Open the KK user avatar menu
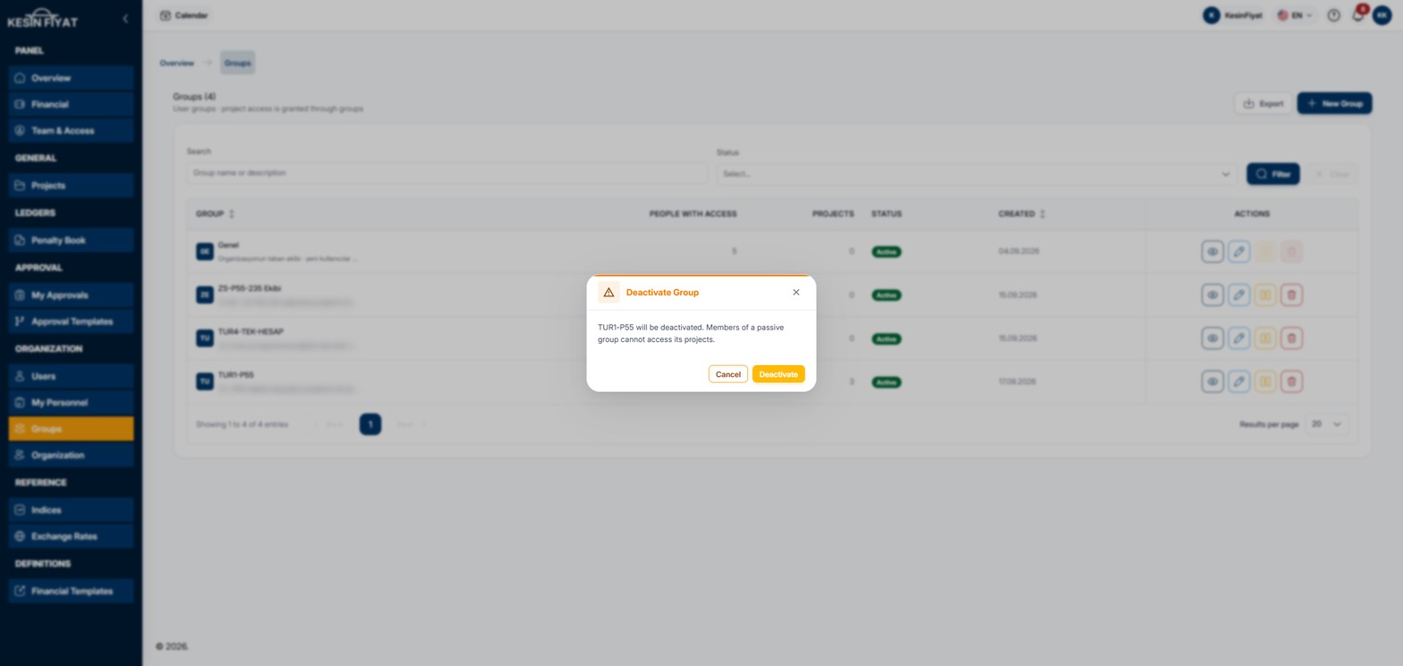The width and height of the screenshot is (1403, 666). [1382, 15]
